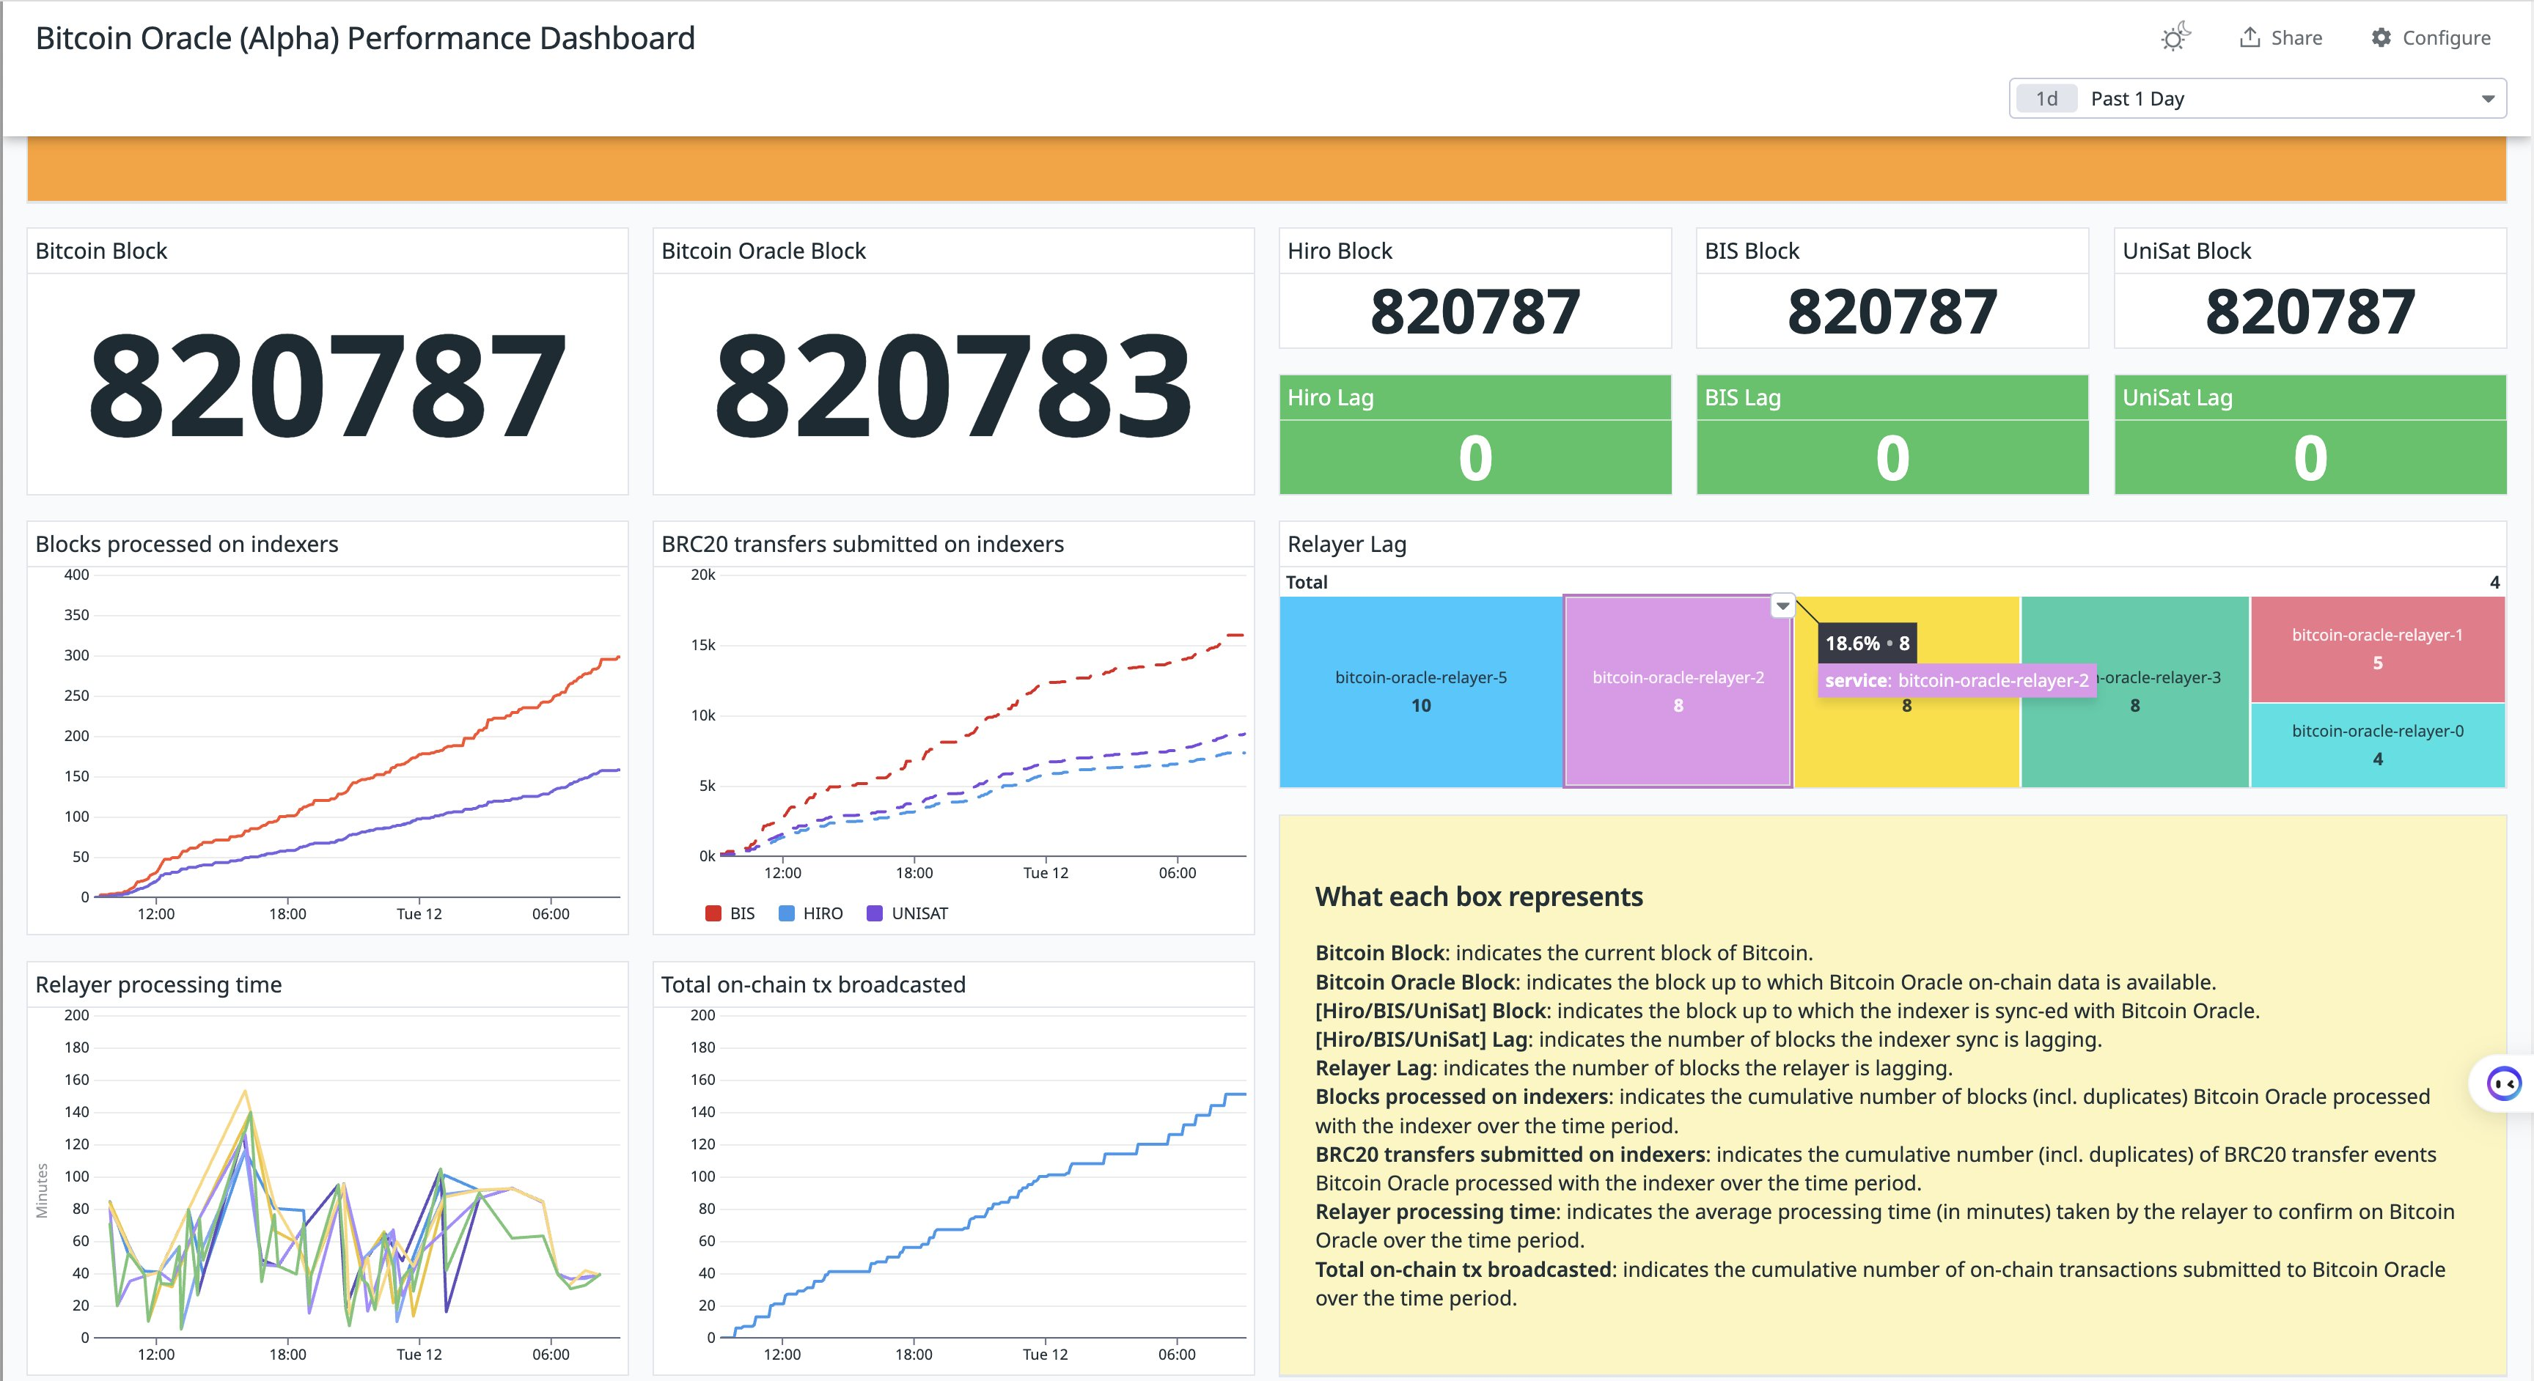Click the Hiro Lag value 0
Screen dimensions: 2534x1381
(1475, 458)
